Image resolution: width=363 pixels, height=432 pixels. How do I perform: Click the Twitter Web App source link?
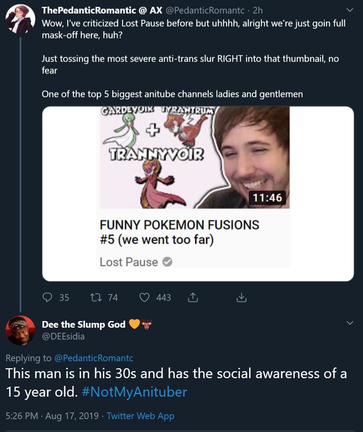pos(140,416)
